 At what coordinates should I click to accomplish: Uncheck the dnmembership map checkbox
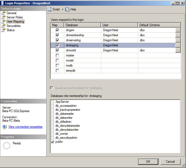(57, 35)
